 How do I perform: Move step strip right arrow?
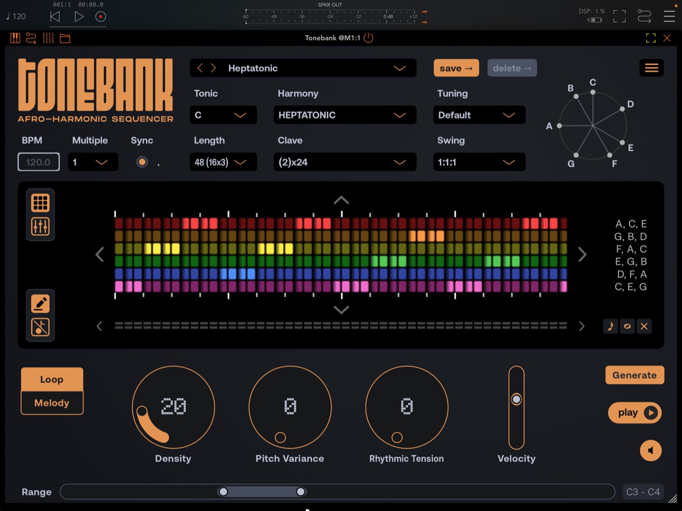click(x=582, y=326)
